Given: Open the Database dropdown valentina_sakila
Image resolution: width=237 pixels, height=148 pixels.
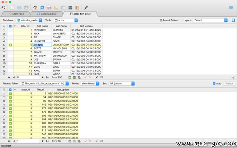Looking at the screenshot, I should point(29,20).
